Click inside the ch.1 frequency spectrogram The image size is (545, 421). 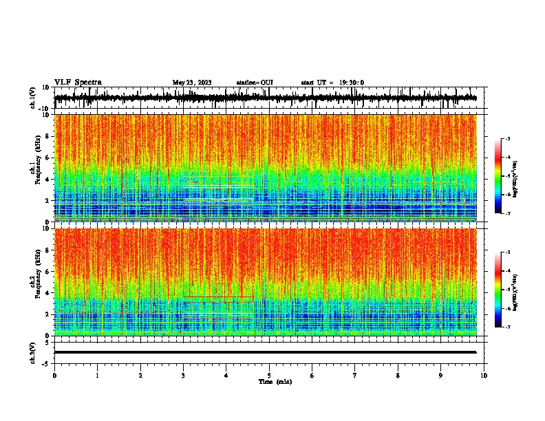[266, 168]
